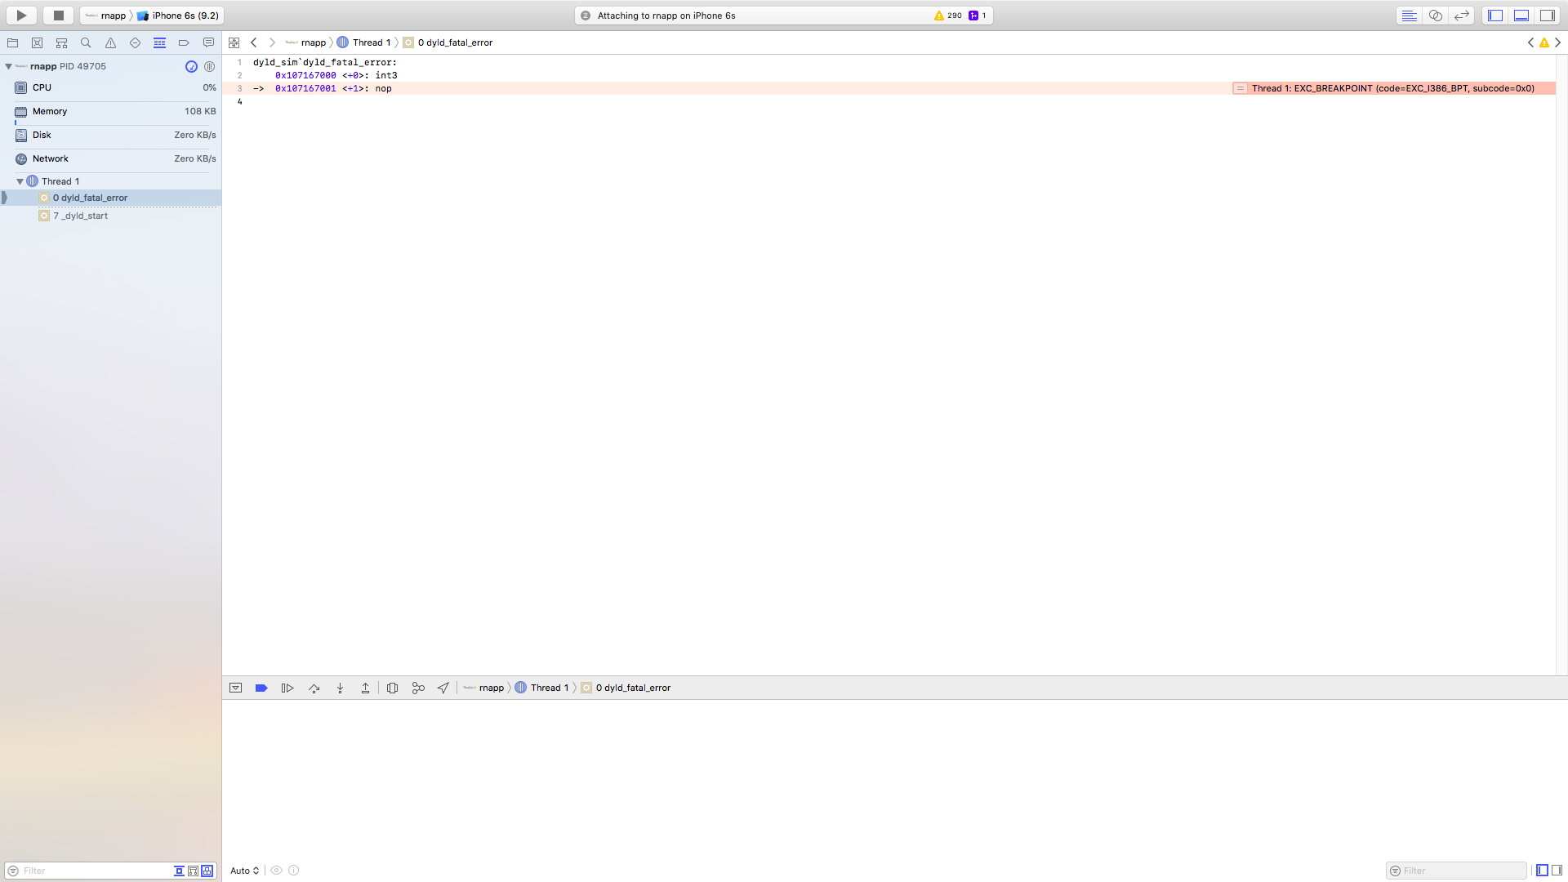This screenshot has height=882, width=1568.
Task: Click the Quick Look eye icon
Action: [277, 871]
